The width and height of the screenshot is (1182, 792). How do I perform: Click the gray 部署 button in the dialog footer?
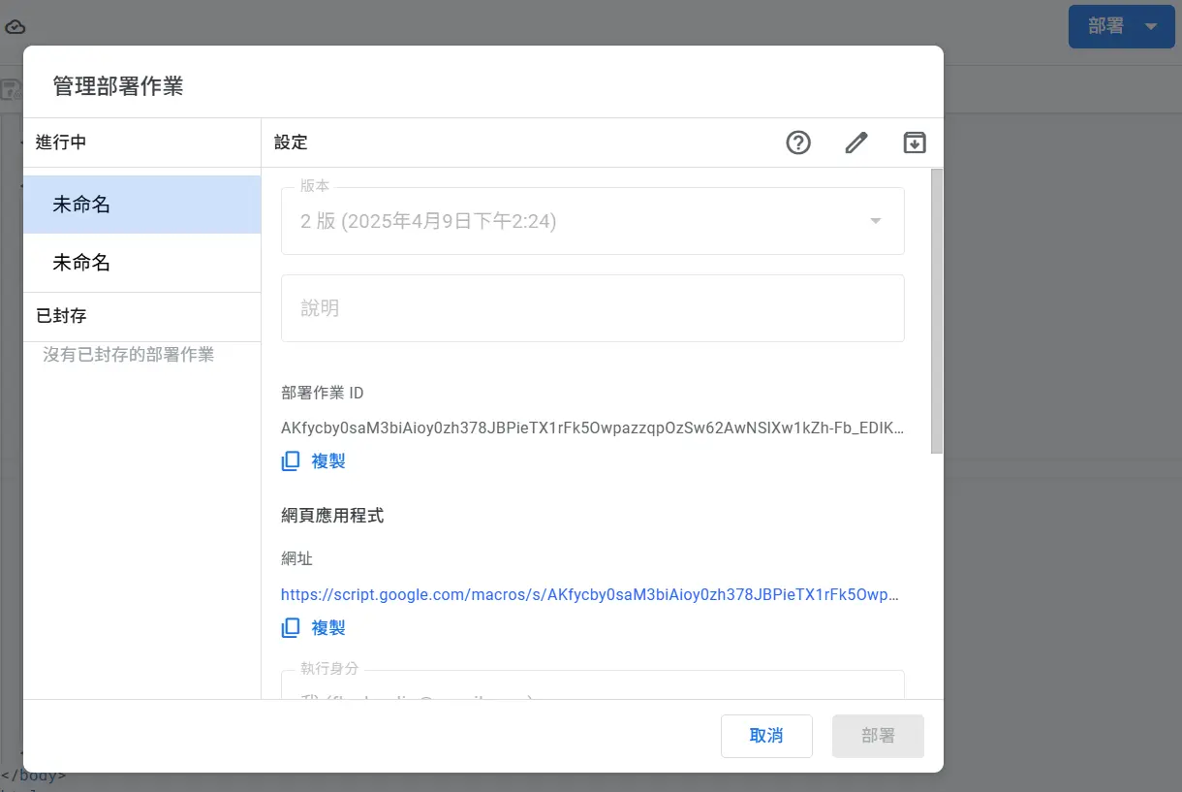(x=878, y=736)
